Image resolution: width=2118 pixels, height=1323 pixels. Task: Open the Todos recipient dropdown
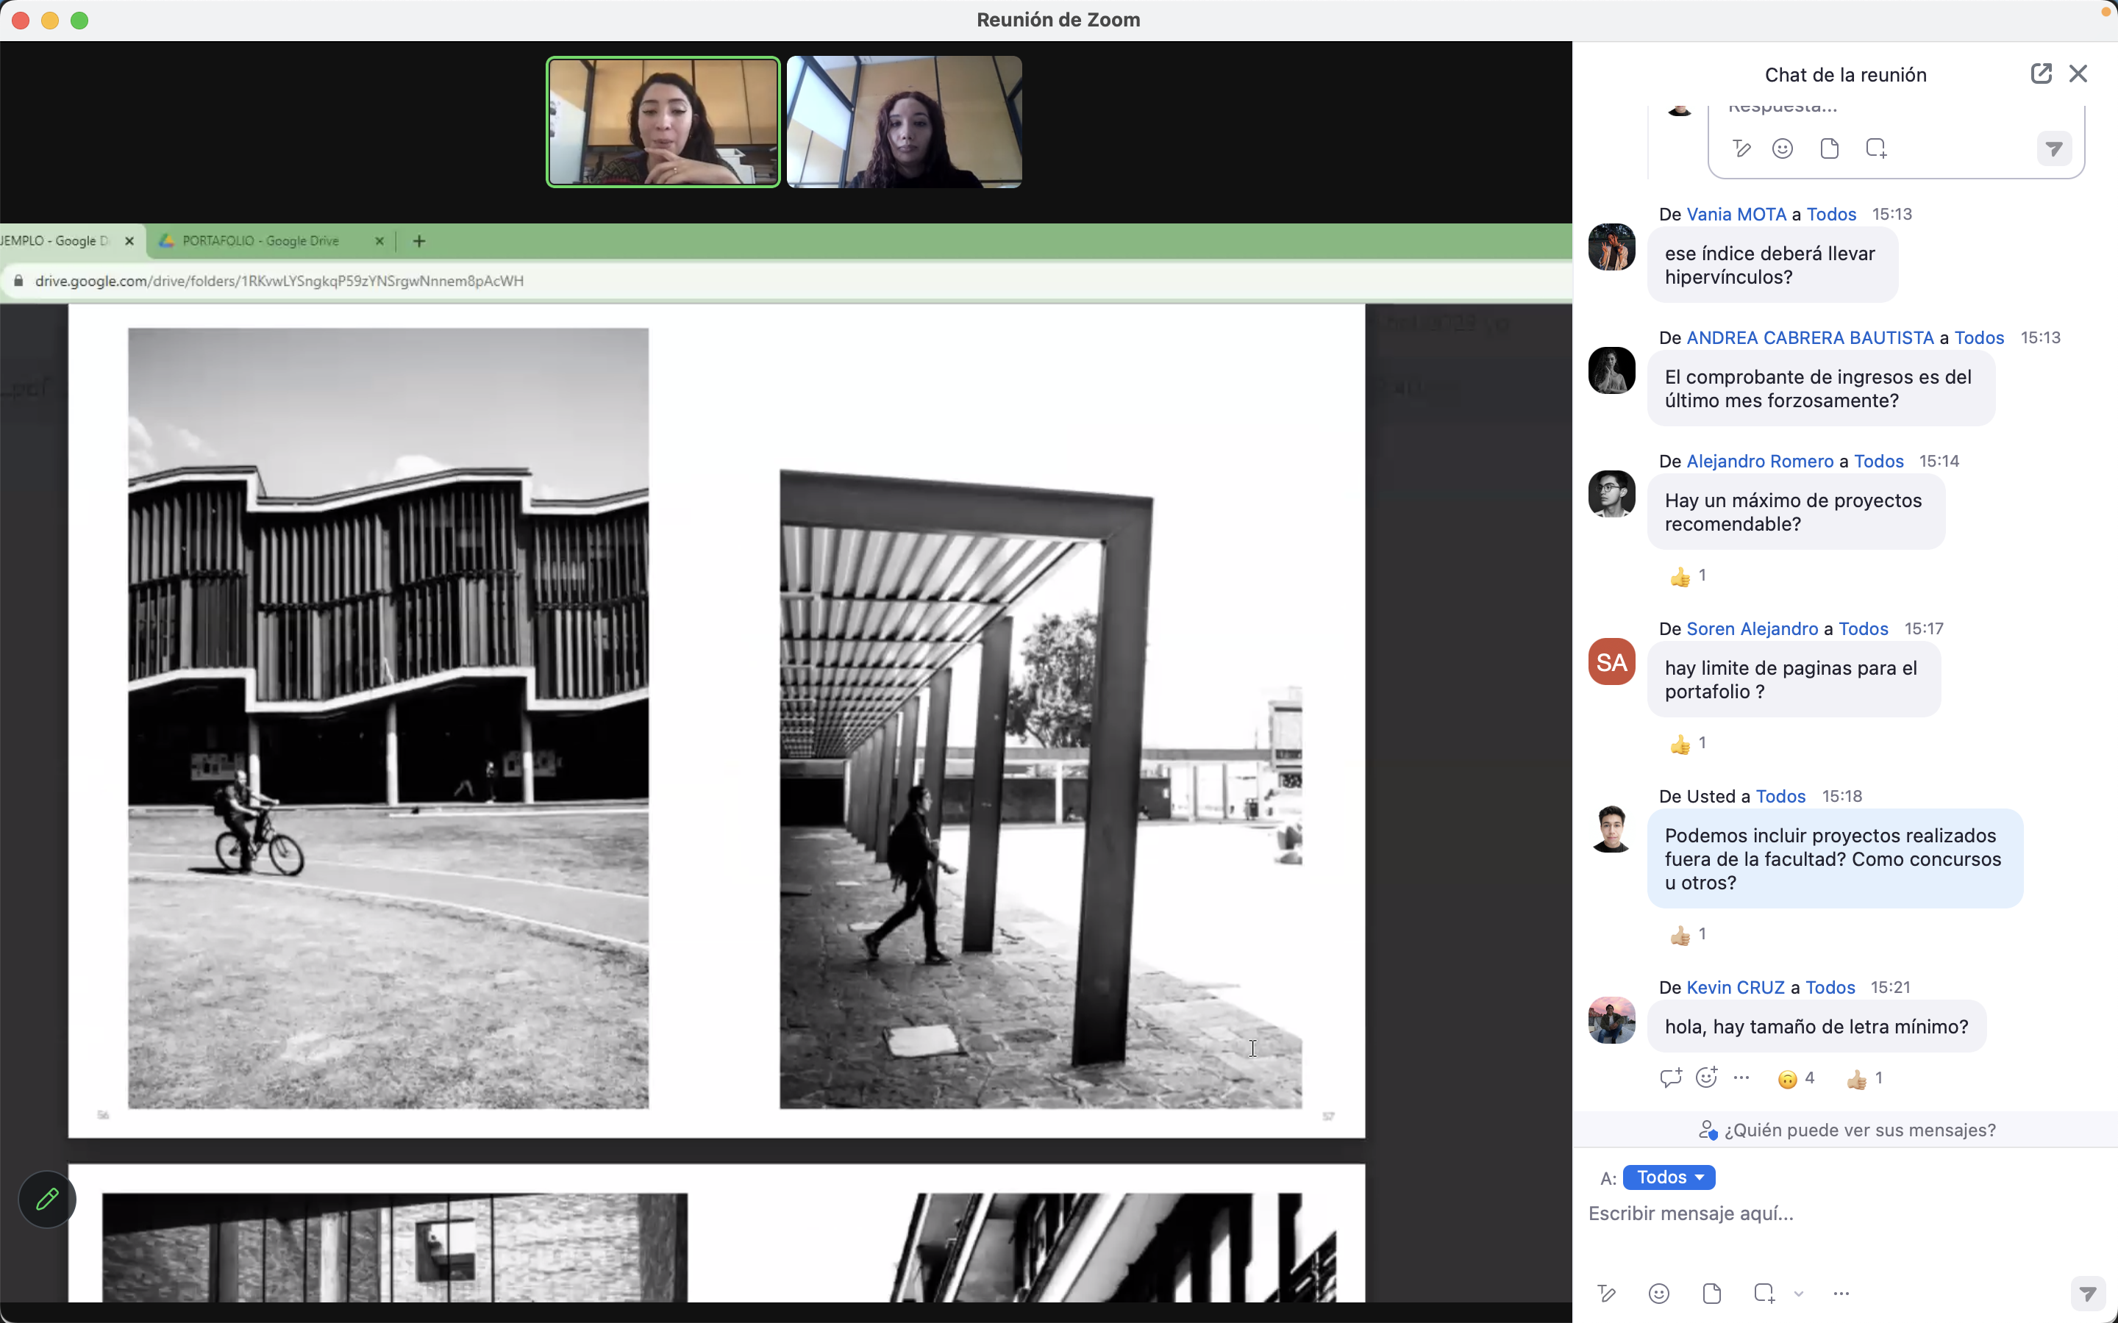[1668, 1177]
